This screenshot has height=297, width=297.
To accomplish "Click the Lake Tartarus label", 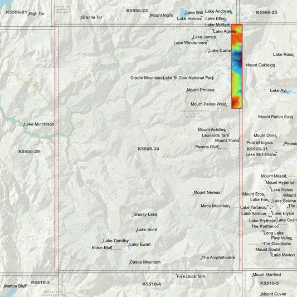I will 253,208.
